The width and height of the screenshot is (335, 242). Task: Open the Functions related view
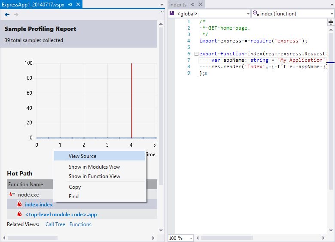[80, 224]
